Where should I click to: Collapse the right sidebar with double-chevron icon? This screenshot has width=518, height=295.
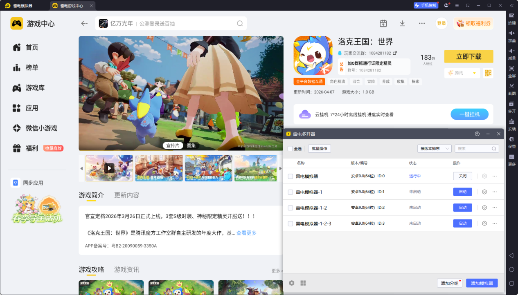(x=511, y=5)
